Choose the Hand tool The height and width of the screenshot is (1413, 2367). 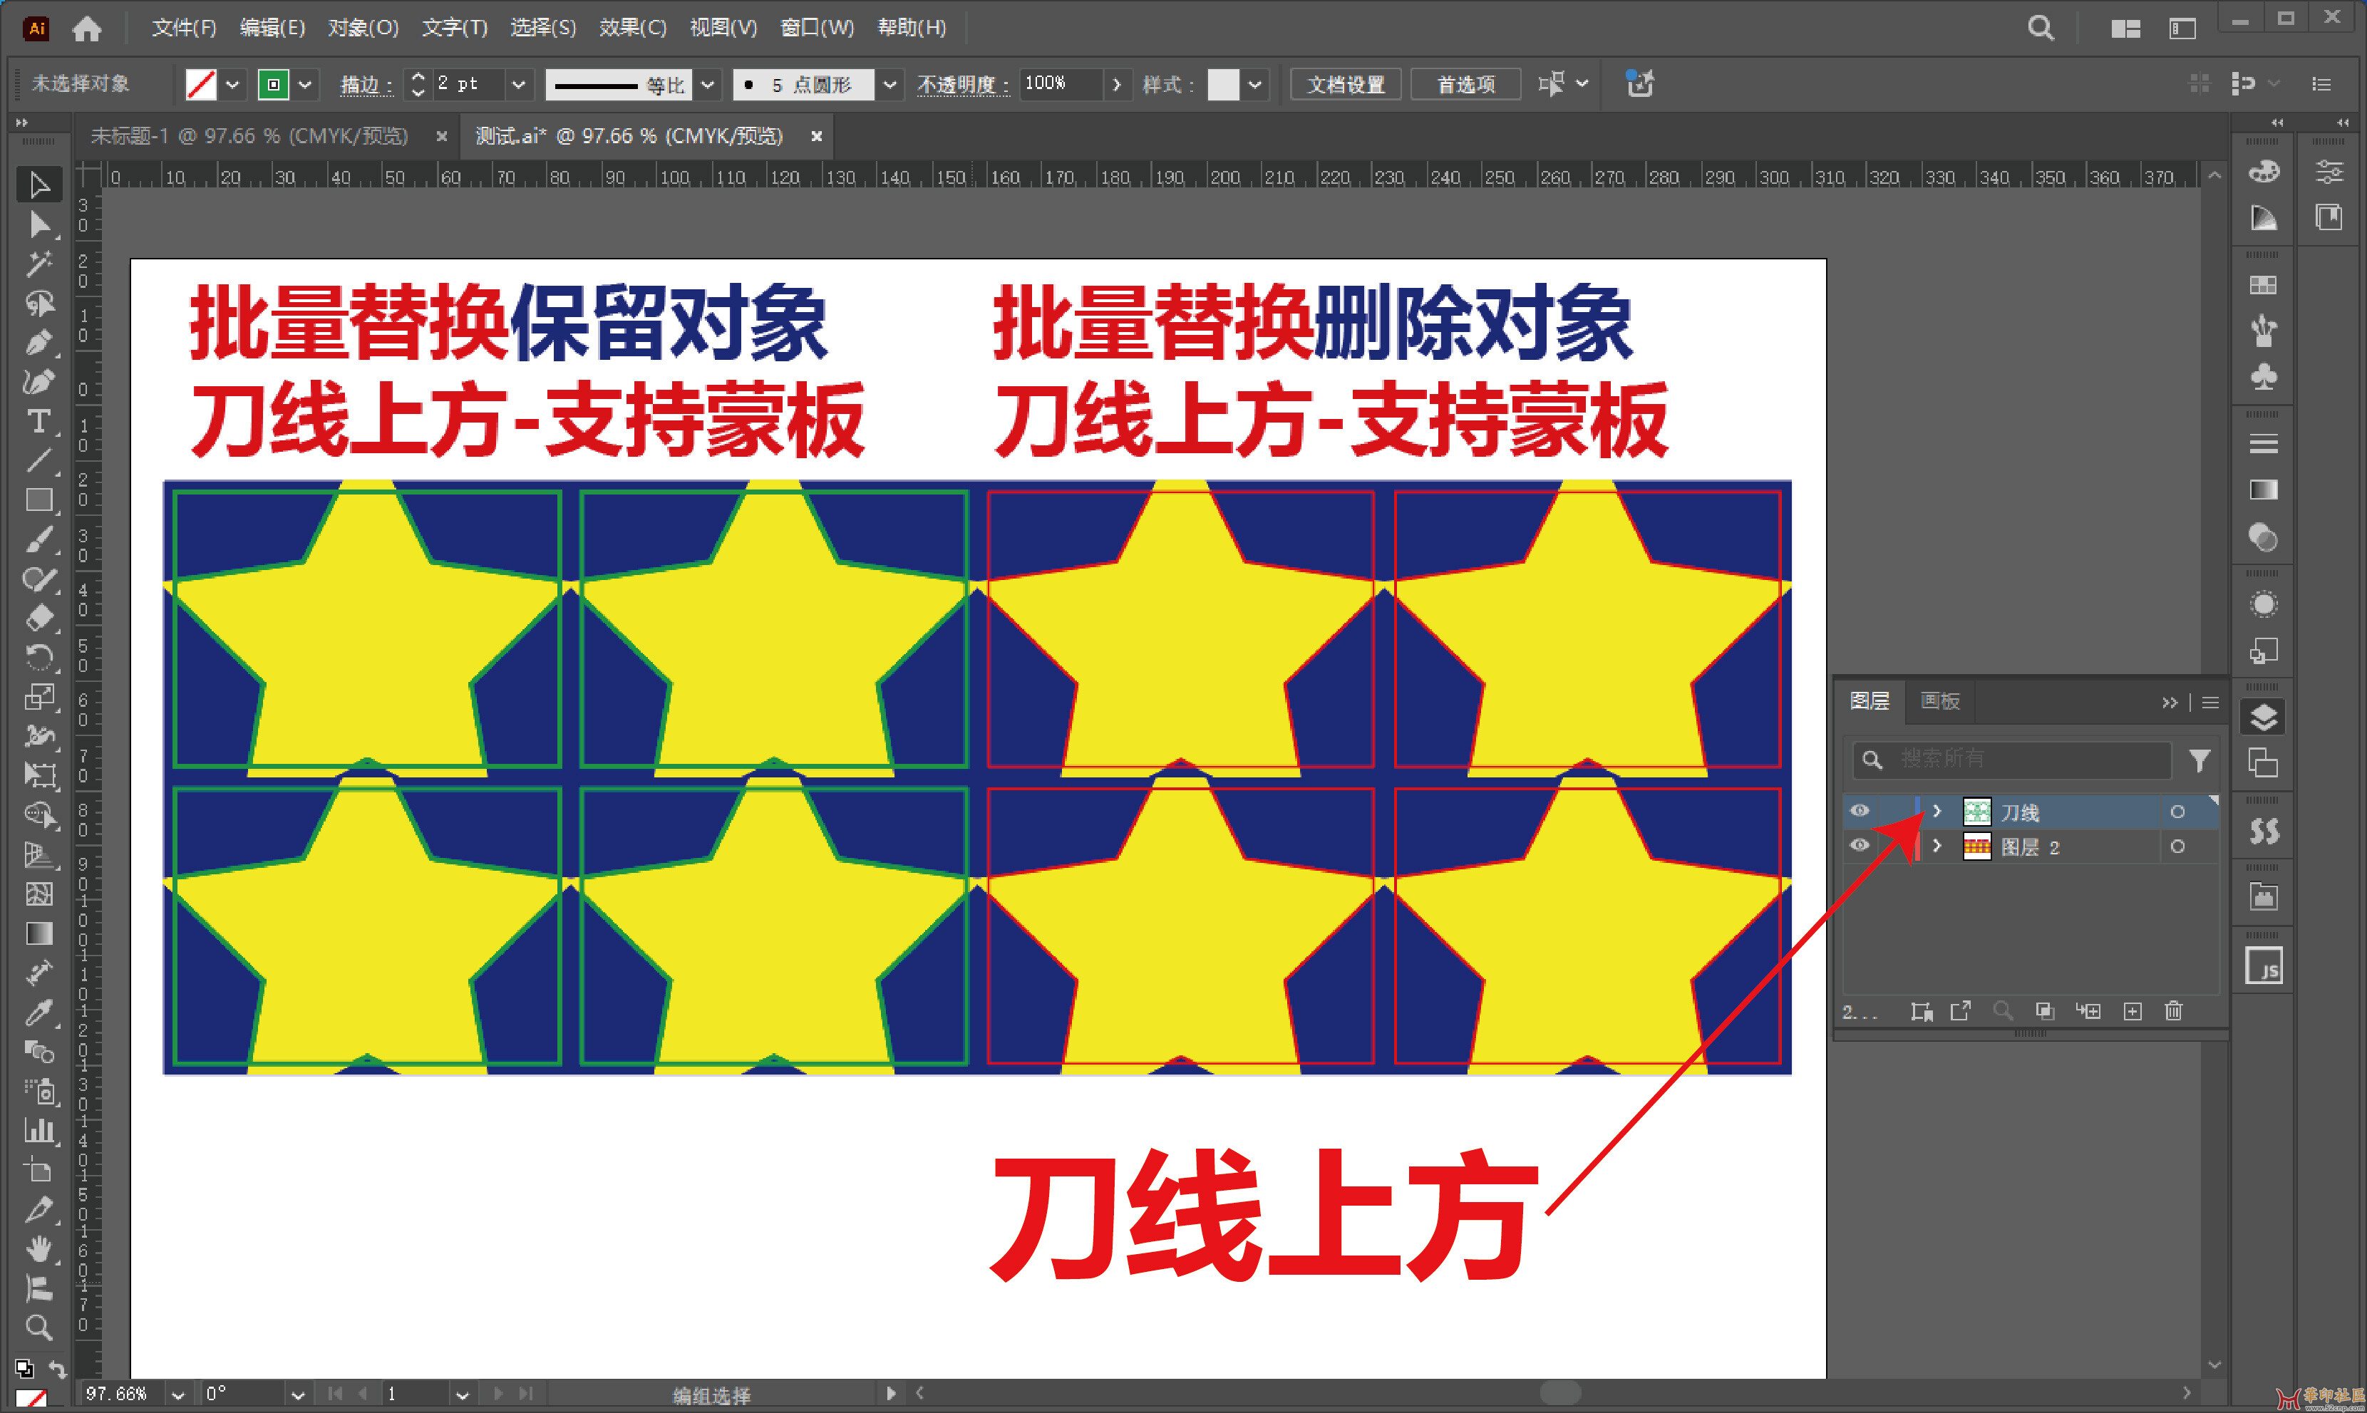point(38,1248)
